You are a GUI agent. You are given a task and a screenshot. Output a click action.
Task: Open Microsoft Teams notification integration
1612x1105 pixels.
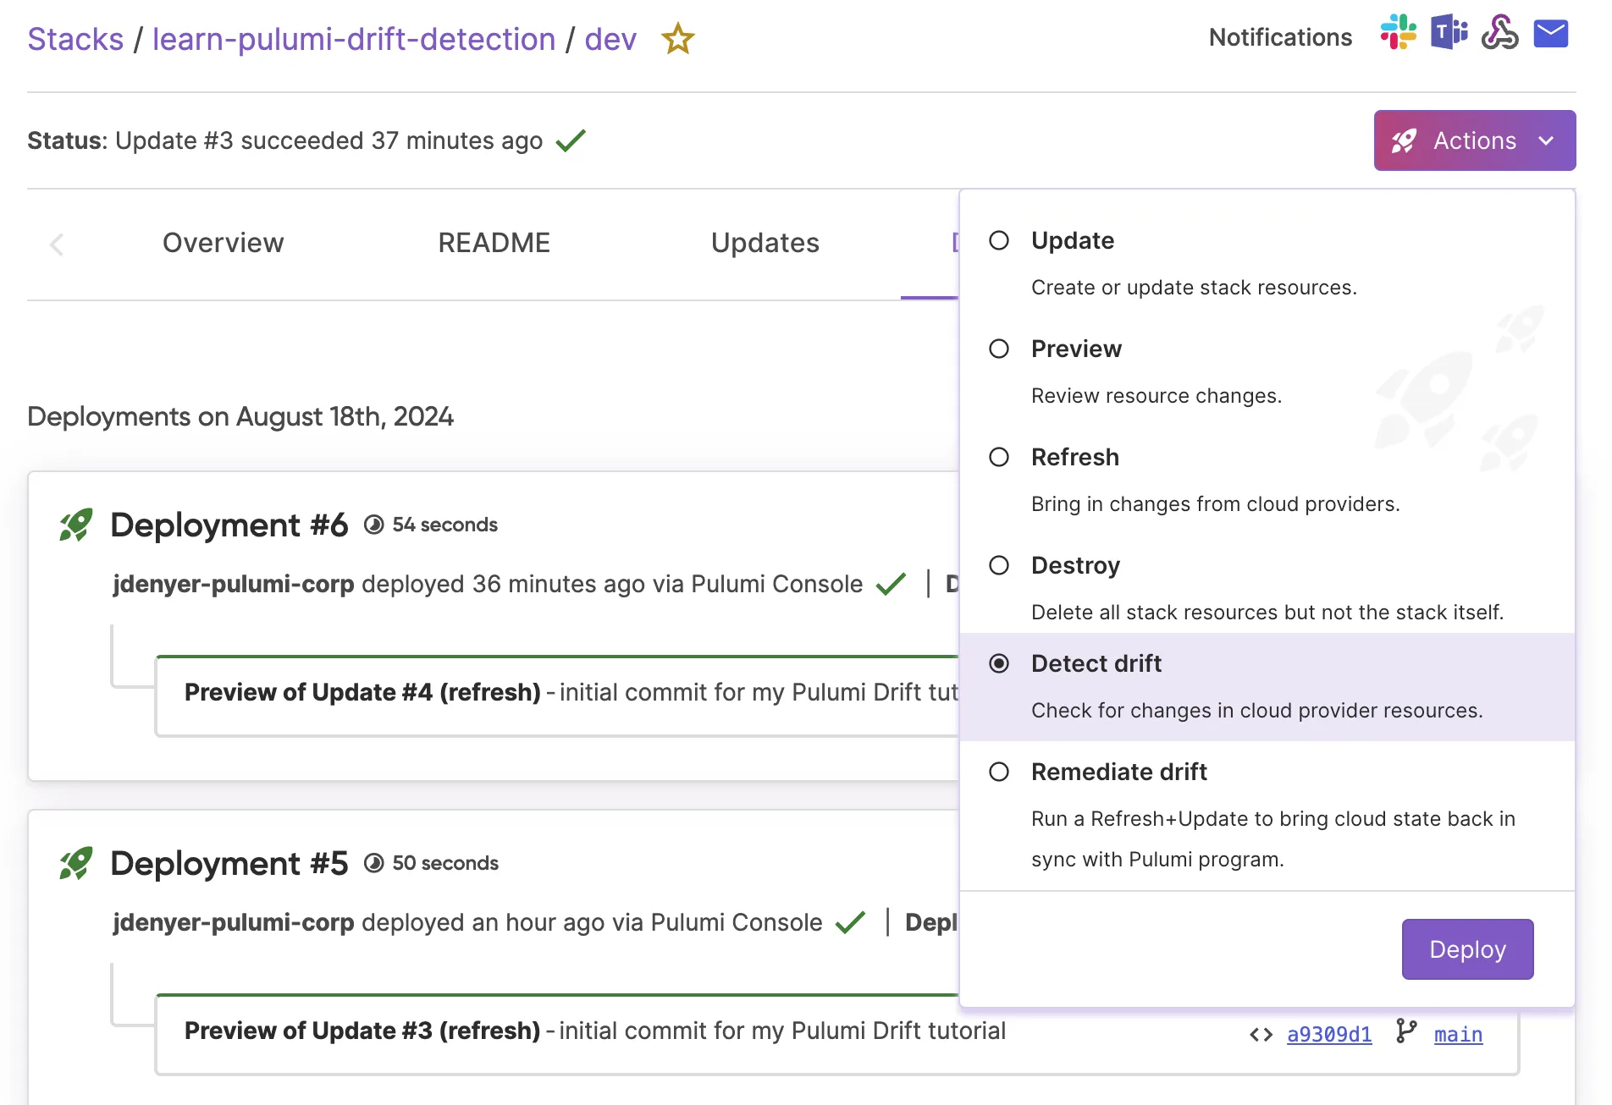pyautogui.click(x=1449, y=33)
